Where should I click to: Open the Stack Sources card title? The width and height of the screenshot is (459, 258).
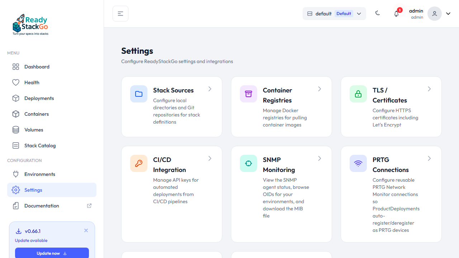173,90
